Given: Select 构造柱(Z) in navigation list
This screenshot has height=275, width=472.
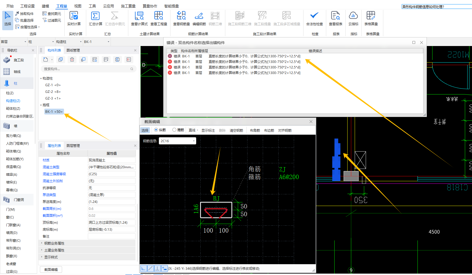Looking at the screenshot, I should point(13,101).
